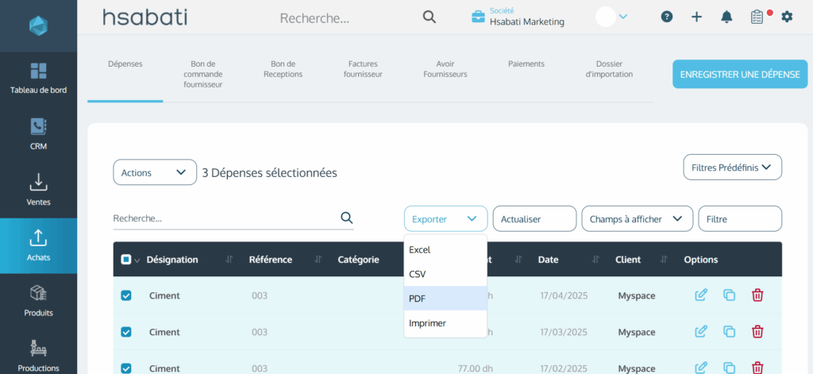This screenshot has width=813, height=374.
Task: Open the settings gear icon
Action: 787,17
